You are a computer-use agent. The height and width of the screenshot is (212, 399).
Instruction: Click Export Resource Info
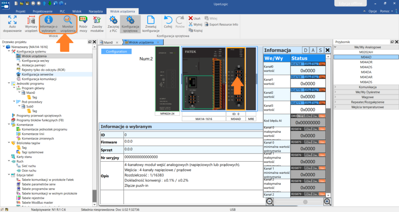[221, 25]
